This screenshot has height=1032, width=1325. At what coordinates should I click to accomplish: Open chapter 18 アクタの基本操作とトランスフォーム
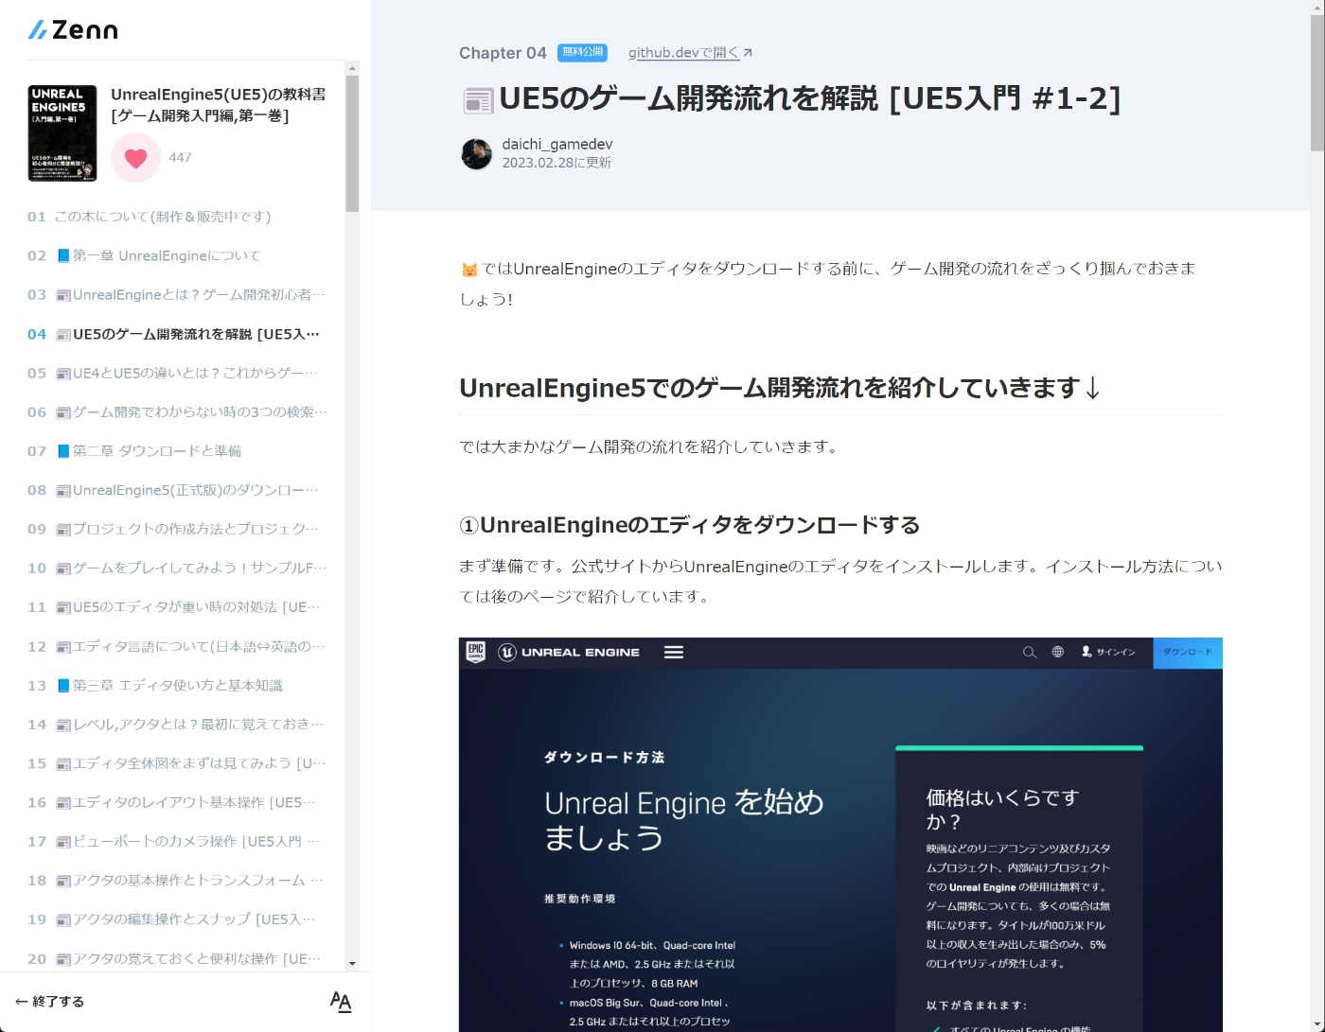177,881
